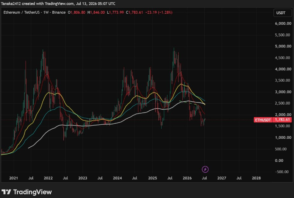Click the 5,000.00 price axis label
Viewport: 294px width, 198px height.
point(283,46)
